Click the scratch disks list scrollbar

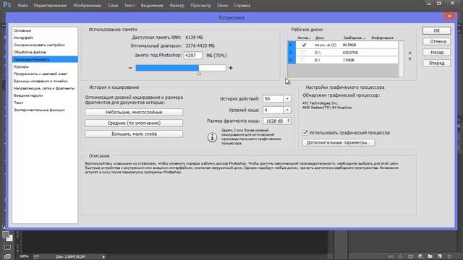coord(401,59)
